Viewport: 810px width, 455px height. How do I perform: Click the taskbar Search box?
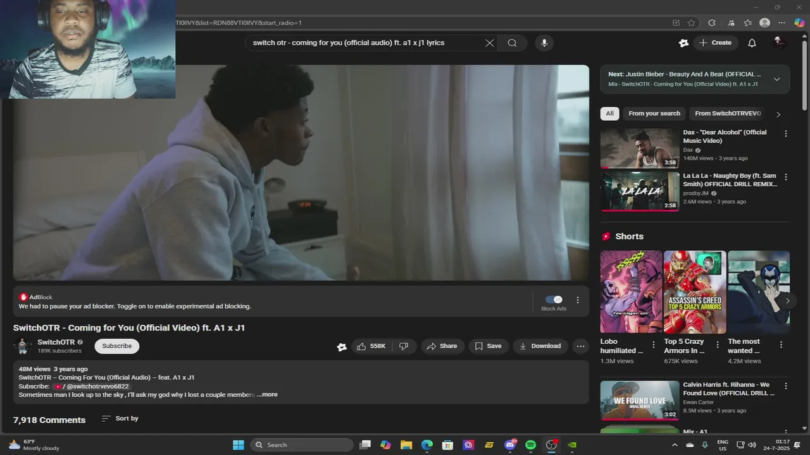point(302,445)
